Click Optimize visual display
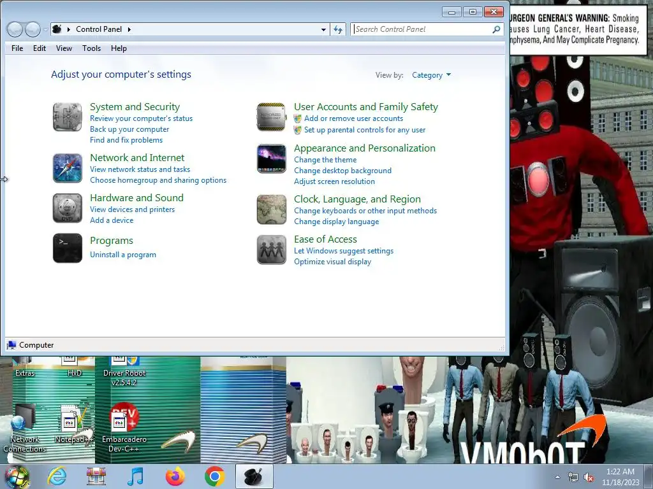Screen dimensions: 653x489 click(332, 262)
